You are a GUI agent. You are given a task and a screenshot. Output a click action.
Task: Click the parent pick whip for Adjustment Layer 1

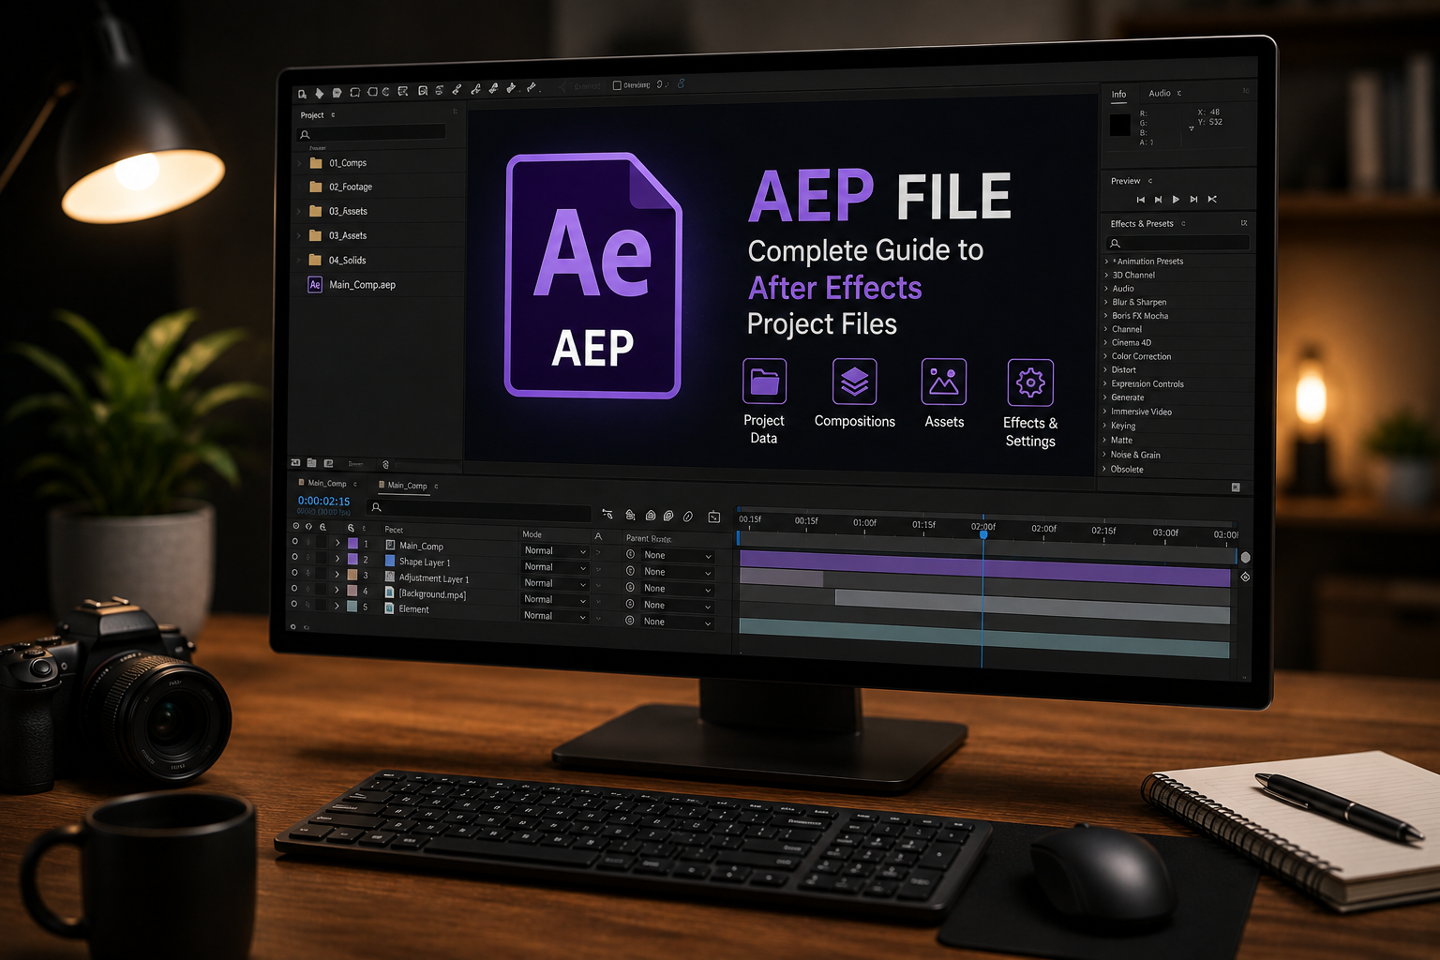631,588
